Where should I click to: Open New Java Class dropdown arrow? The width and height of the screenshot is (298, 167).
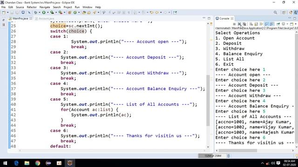click(79, 13)
